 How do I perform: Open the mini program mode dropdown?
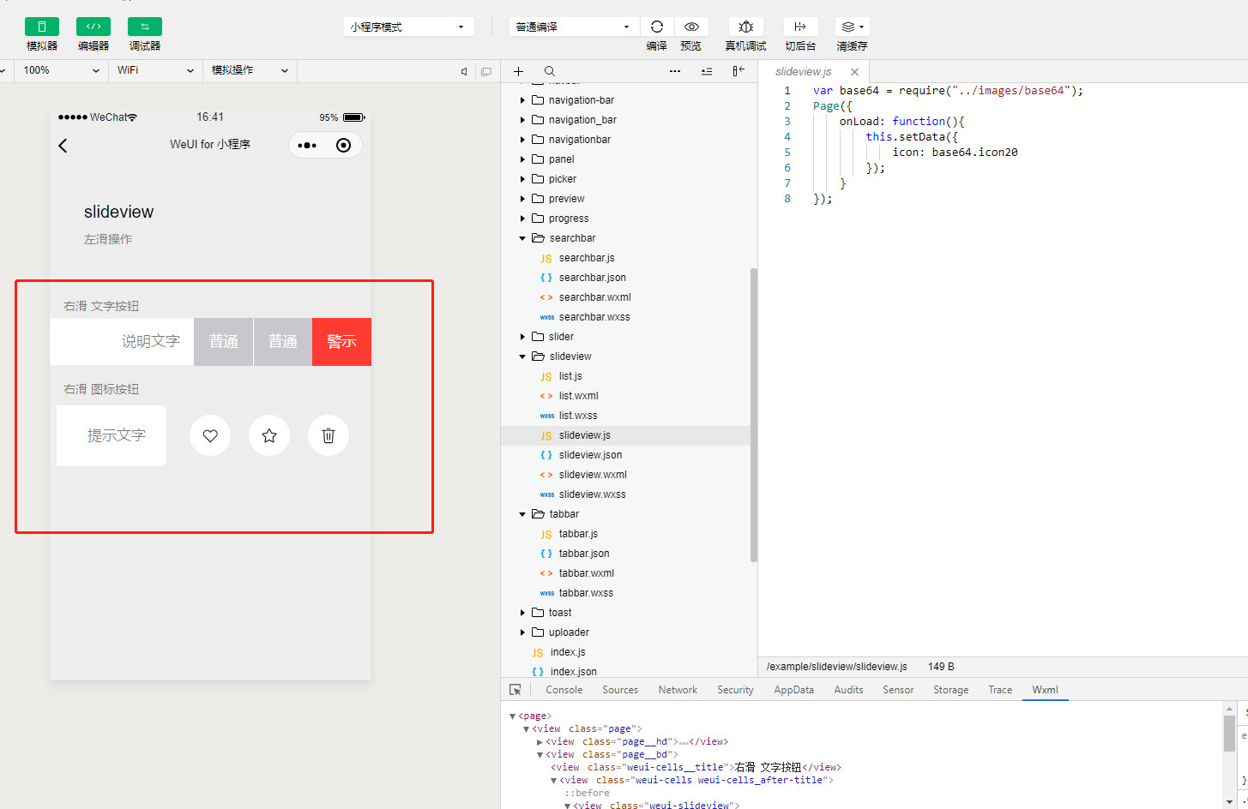pyautogui.click(x=408, y=27)
